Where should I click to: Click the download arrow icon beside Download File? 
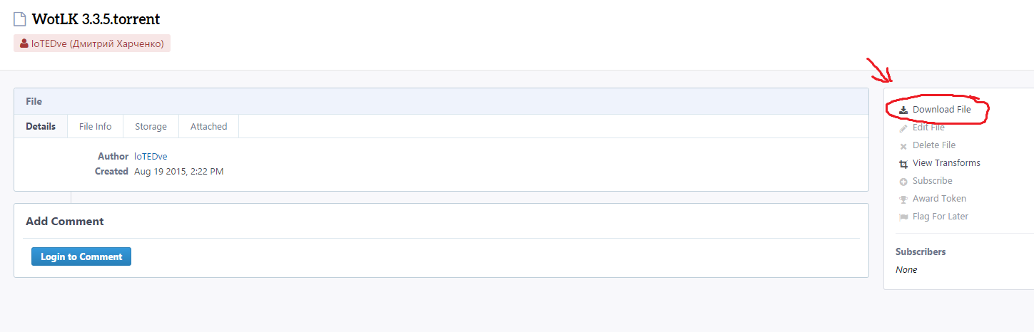(x=903, y=110)
